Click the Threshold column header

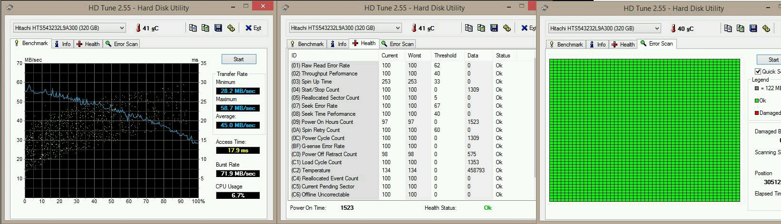point(445,56)
